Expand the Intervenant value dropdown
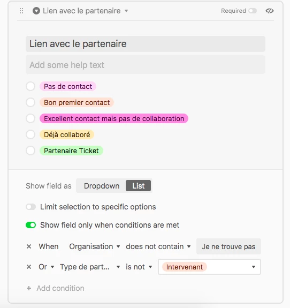290x308 pixels. click(209, 267)
